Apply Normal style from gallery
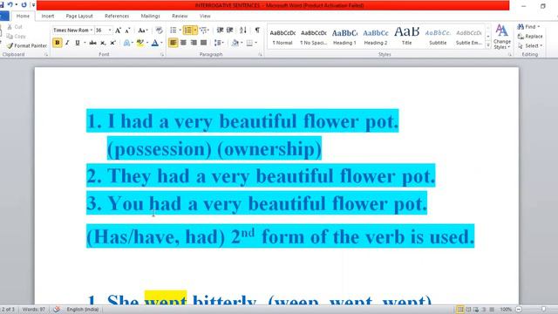 pyautogui.click(x=282, y=37)
